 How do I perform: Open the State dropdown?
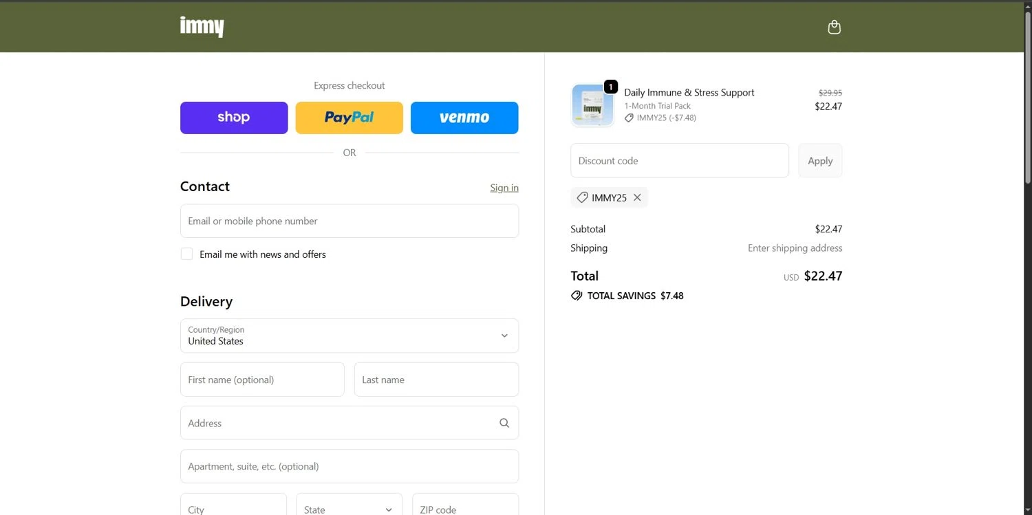(x=350, y=509)
